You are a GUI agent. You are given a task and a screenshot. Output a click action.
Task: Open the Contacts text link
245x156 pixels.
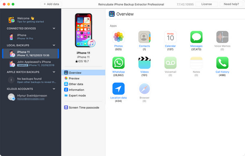point(145,46)
